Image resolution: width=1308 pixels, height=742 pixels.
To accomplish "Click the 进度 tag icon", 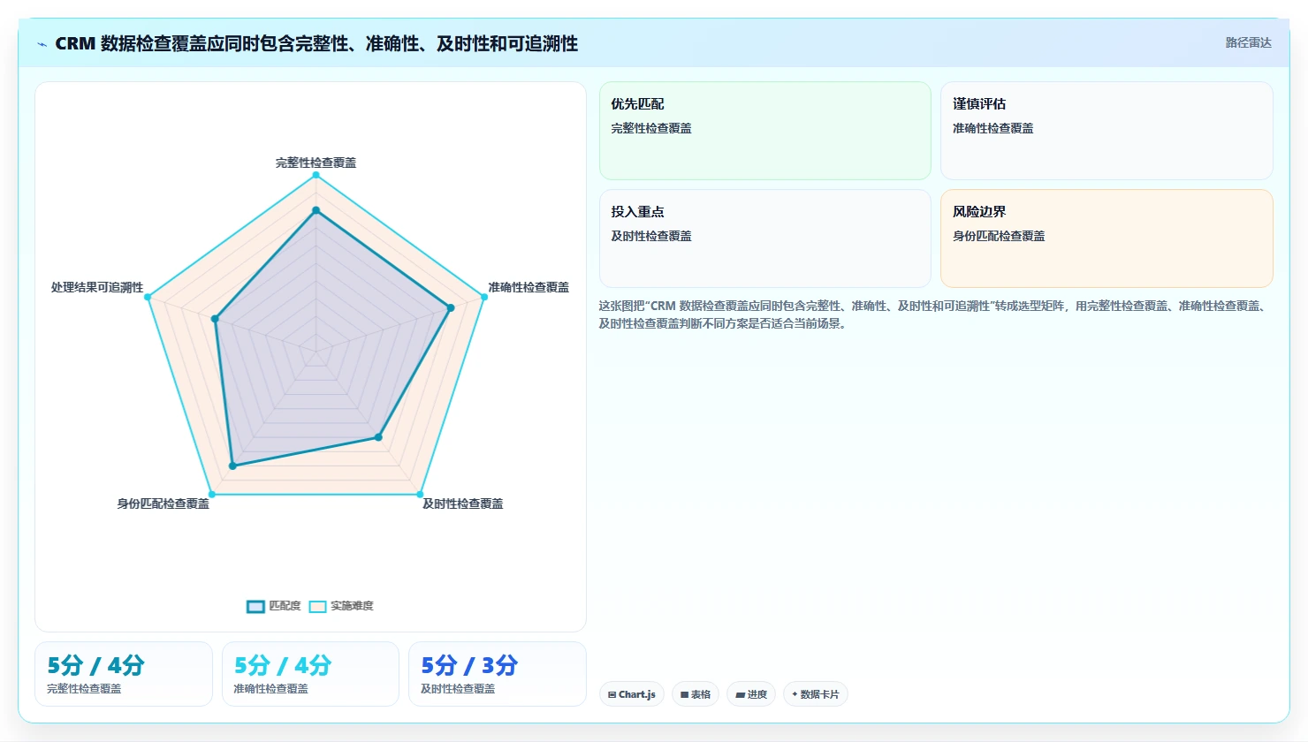I will (740, 695).
